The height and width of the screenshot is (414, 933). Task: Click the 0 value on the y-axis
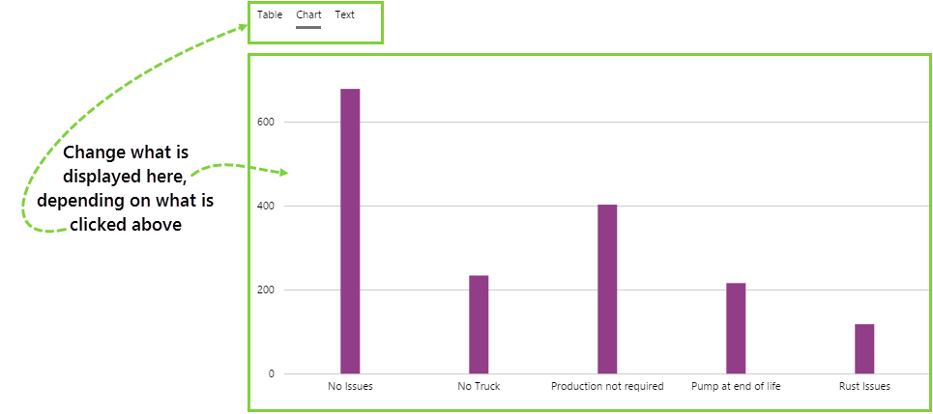[270, 374]
